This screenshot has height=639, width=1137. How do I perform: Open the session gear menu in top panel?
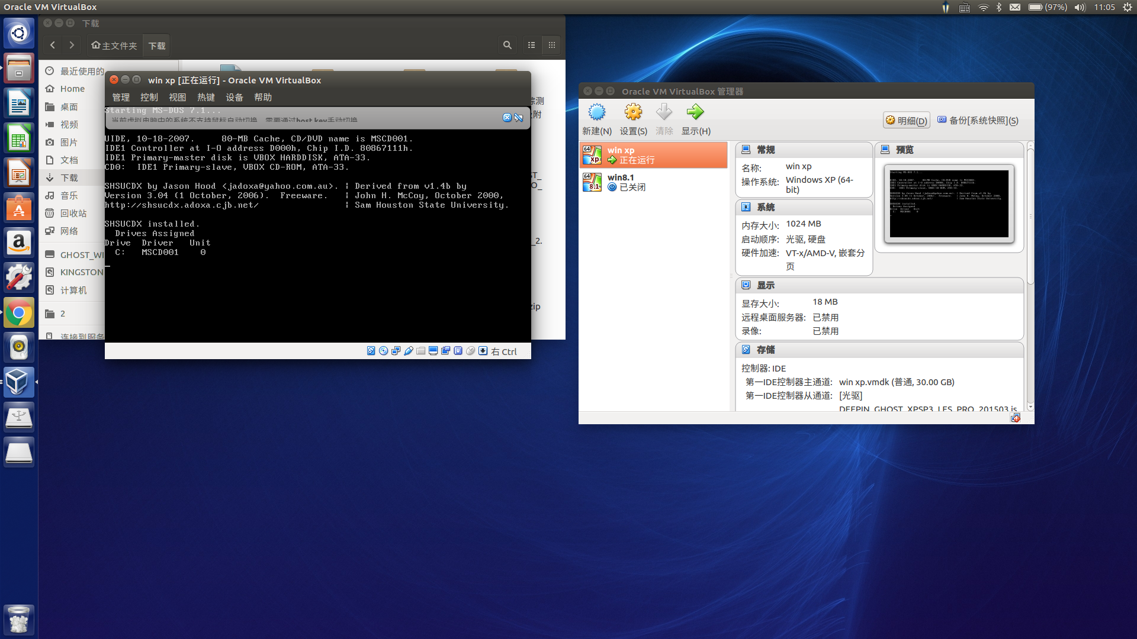click(x=1128, y=7)
